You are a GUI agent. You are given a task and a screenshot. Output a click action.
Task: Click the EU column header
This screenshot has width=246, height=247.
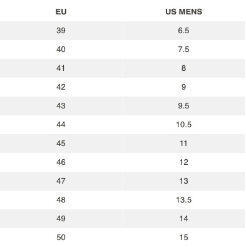61,12
